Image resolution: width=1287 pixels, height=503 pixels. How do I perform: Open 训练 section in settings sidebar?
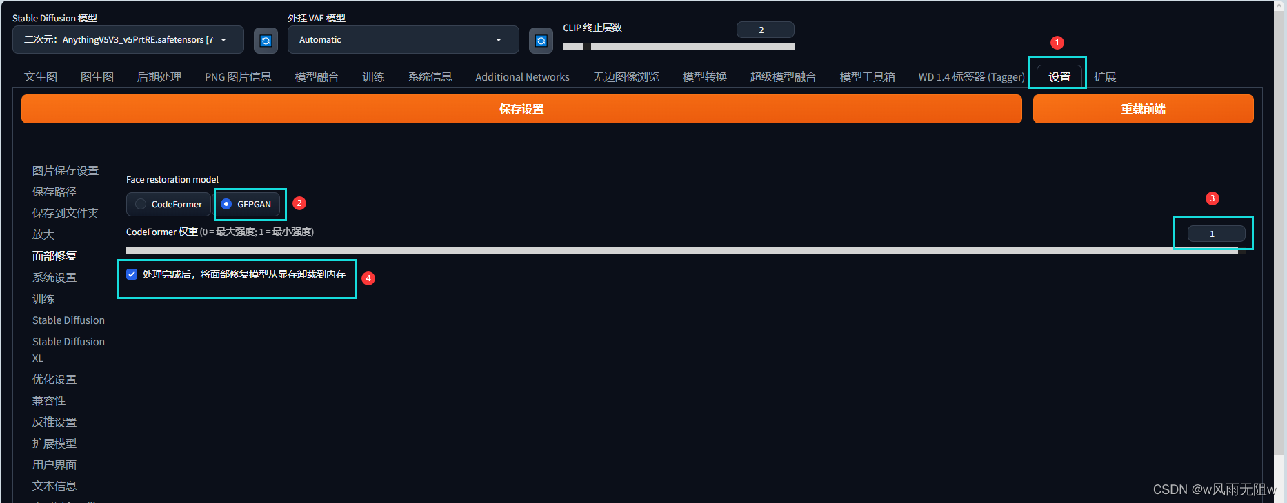point(43,298)
